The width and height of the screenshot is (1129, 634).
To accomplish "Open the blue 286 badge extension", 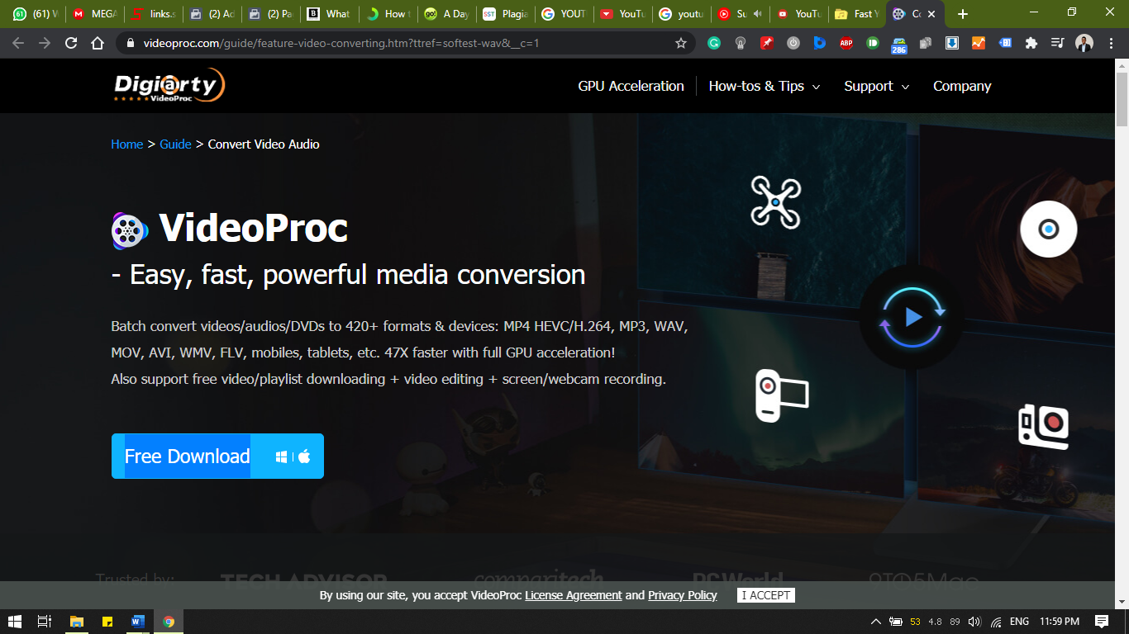I will coord(899,45).
